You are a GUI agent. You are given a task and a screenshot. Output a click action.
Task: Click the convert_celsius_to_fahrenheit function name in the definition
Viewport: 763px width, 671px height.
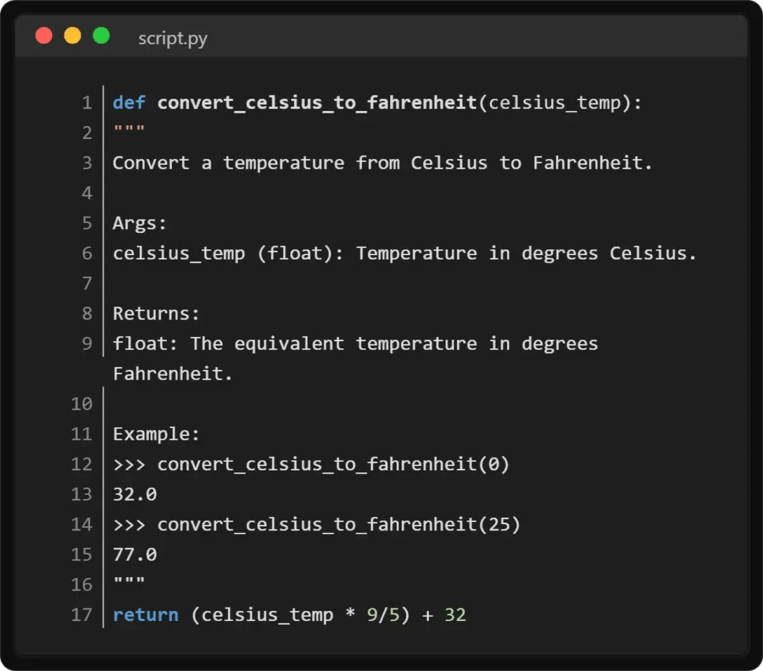point(317,103)
